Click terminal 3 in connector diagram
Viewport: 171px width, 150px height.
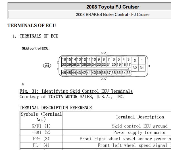point(129,59)
